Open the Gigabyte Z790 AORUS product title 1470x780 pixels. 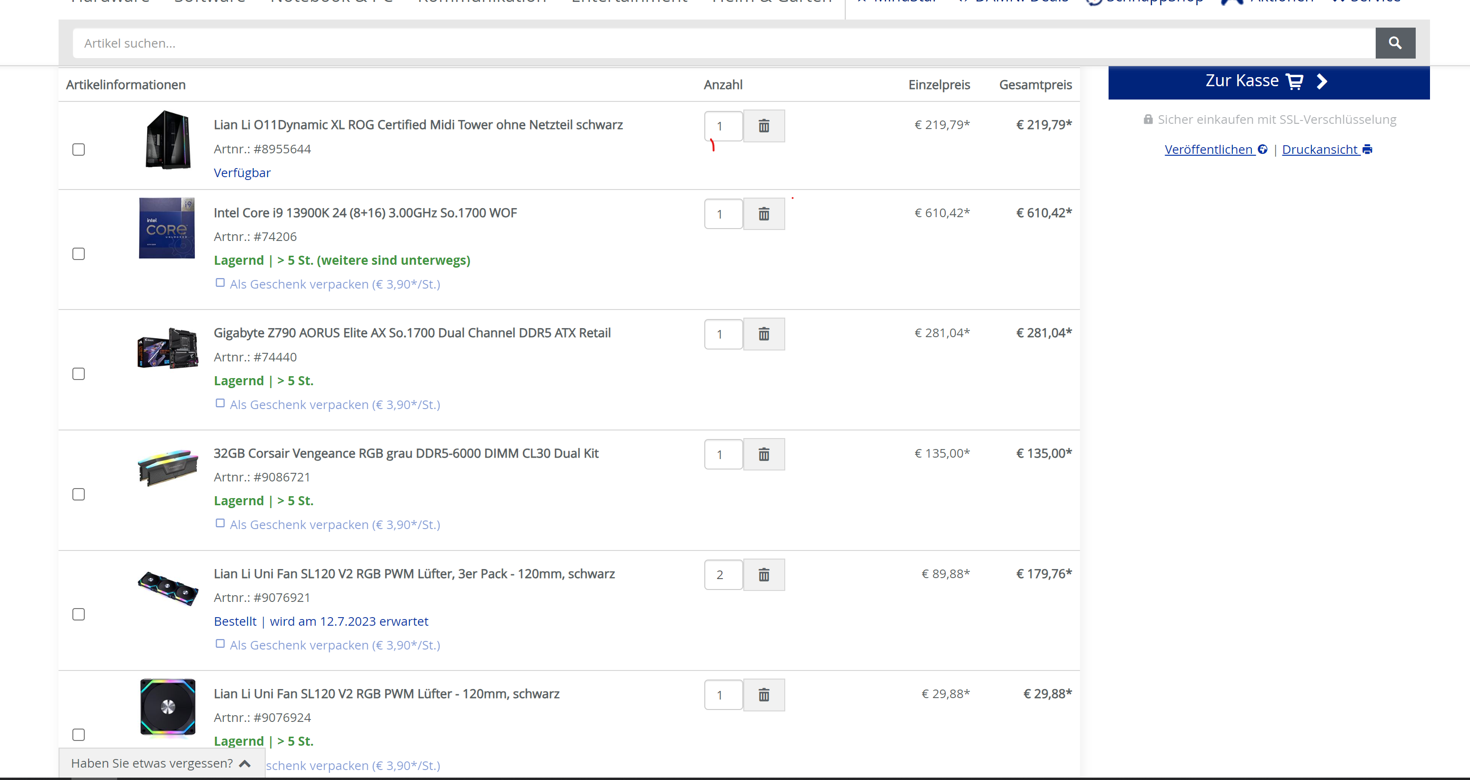tap(411, 333)
